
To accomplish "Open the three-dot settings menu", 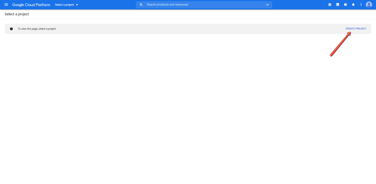I will (x=361, y=4).
